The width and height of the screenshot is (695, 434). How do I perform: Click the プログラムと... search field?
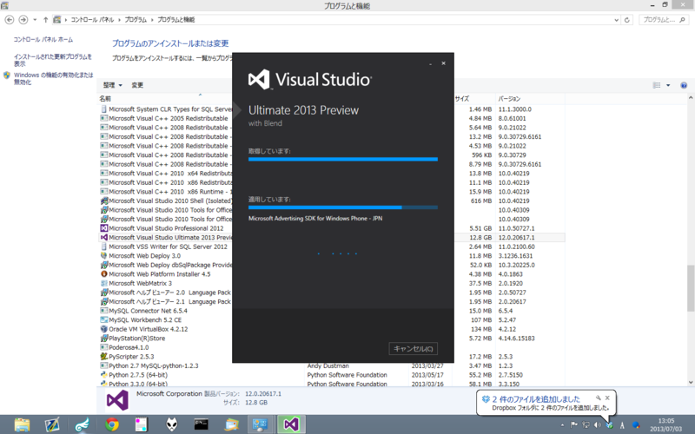click(x=664, y=20)
